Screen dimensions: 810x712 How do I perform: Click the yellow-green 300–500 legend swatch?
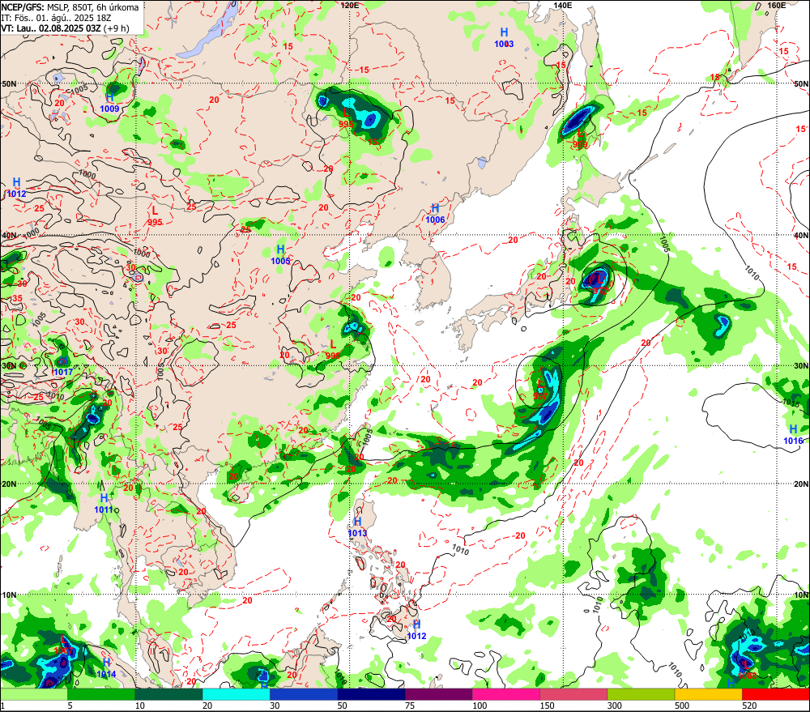(641, 694)
